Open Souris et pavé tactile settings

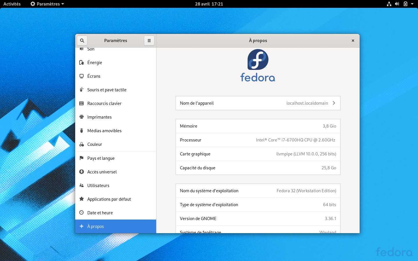[x=116, y=90]
